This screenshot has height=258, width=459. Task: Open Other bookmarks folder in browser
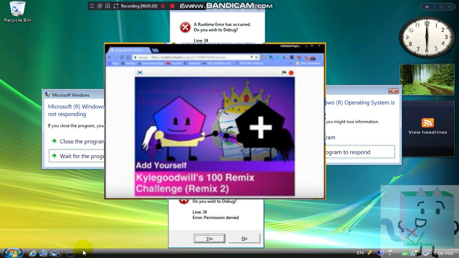click(x=308, y=63)
